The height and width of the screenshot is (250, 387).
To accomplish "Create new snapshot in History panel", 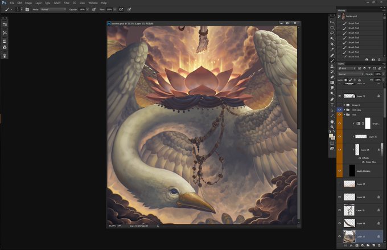I will [373, 60].
